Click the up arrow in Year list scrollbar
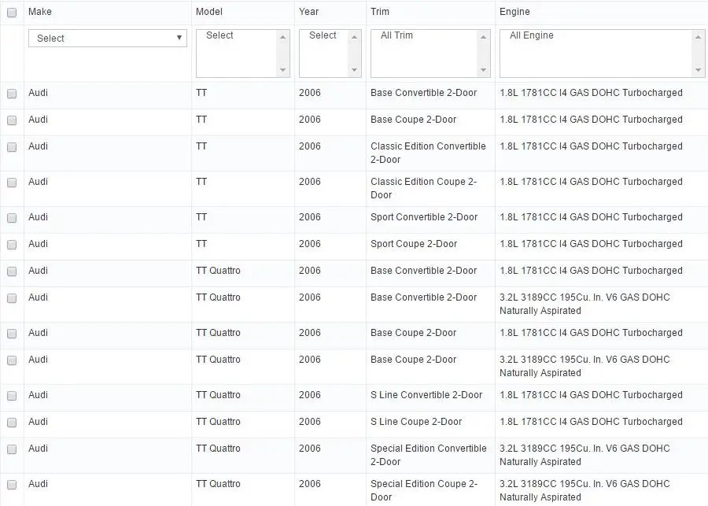708x506 pixels. pos(355,37)
